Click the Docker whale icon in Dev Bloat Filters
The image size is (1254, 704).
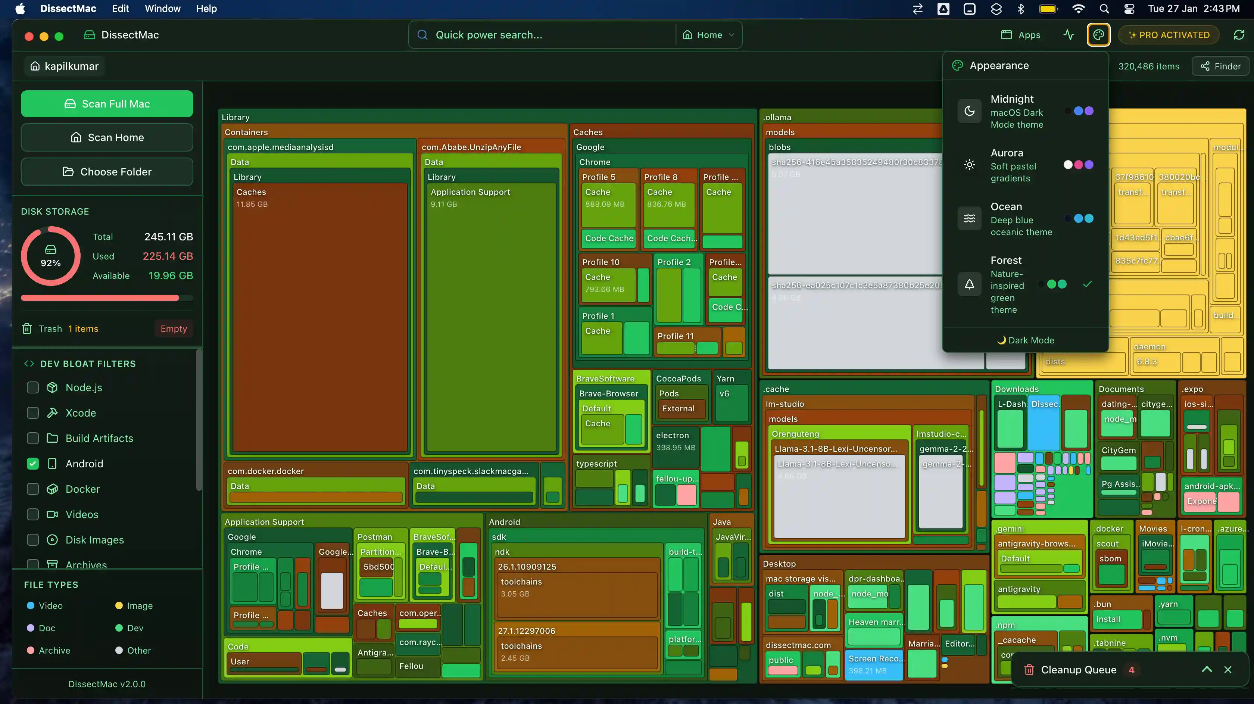pos(53,489)
